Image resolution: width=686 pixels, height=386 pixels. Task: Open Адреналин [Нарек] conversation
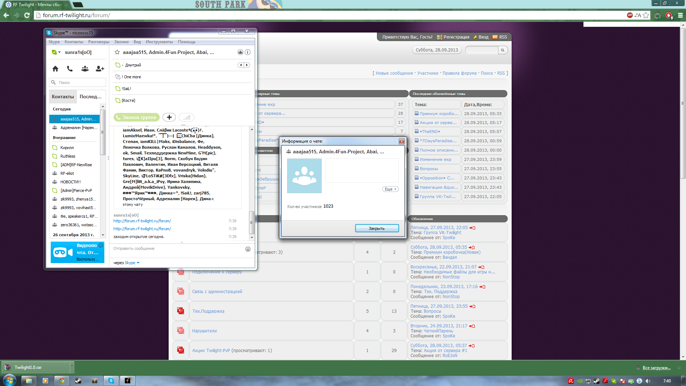tap(75, 128)
